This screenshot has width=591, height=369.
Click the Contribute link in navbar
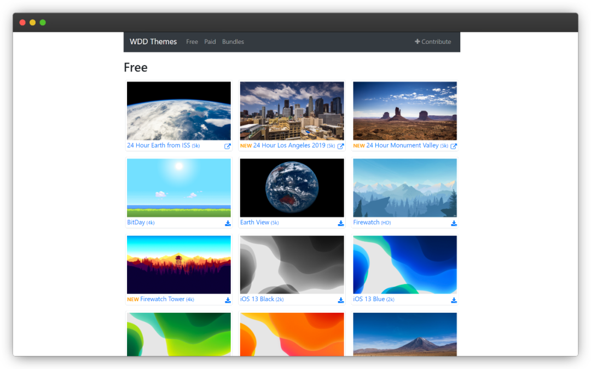tap(433, 42)
